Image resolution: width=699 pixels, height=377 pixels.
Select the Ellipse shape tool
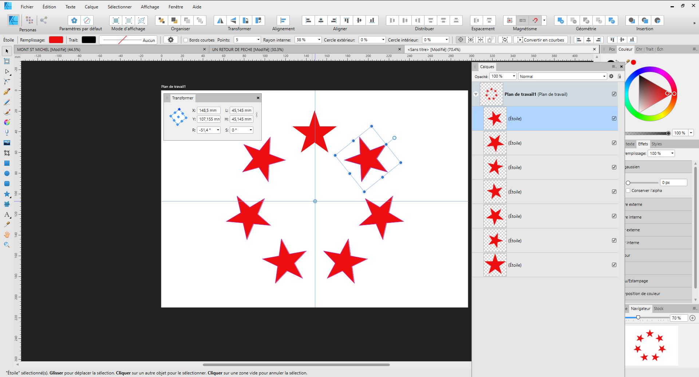[7, 173]
